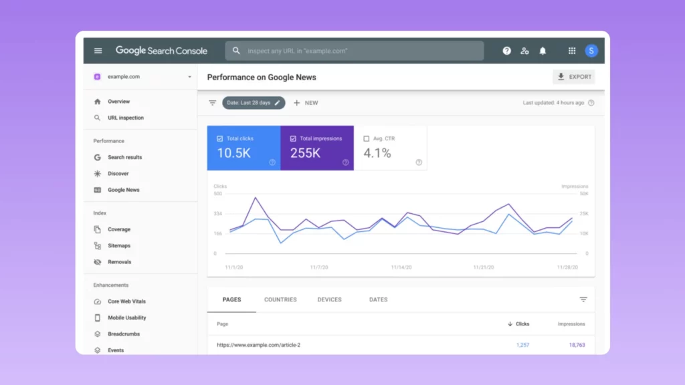Switch to the PAGES tab
The height and width of the screenshot is (385, 685).
click(x=231, y=299)
